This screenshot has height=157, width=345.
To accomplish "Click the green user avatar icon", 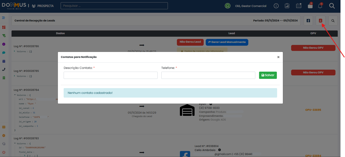I will (227, 6).
